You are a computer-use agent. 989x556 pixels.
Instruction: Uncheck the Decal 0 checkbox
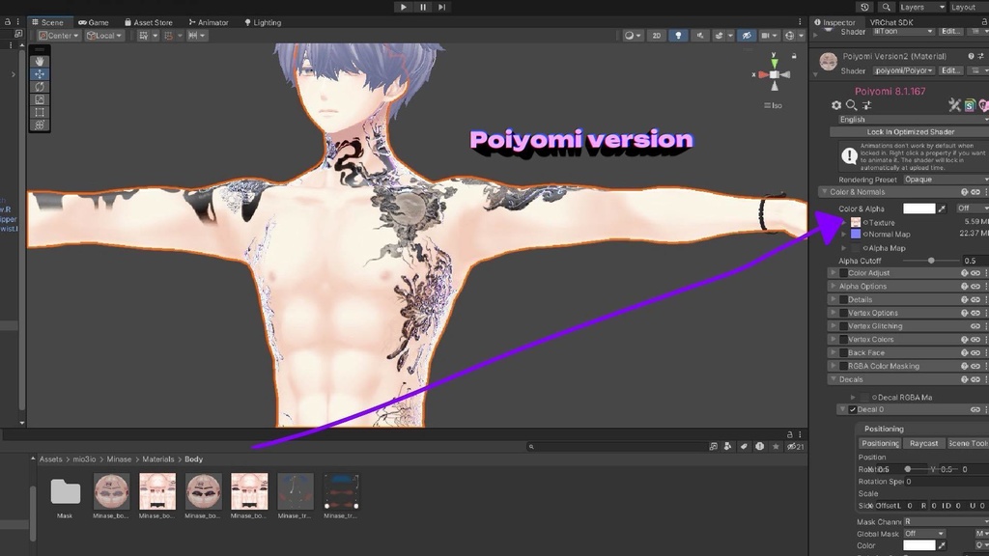[x=853, y=409]
